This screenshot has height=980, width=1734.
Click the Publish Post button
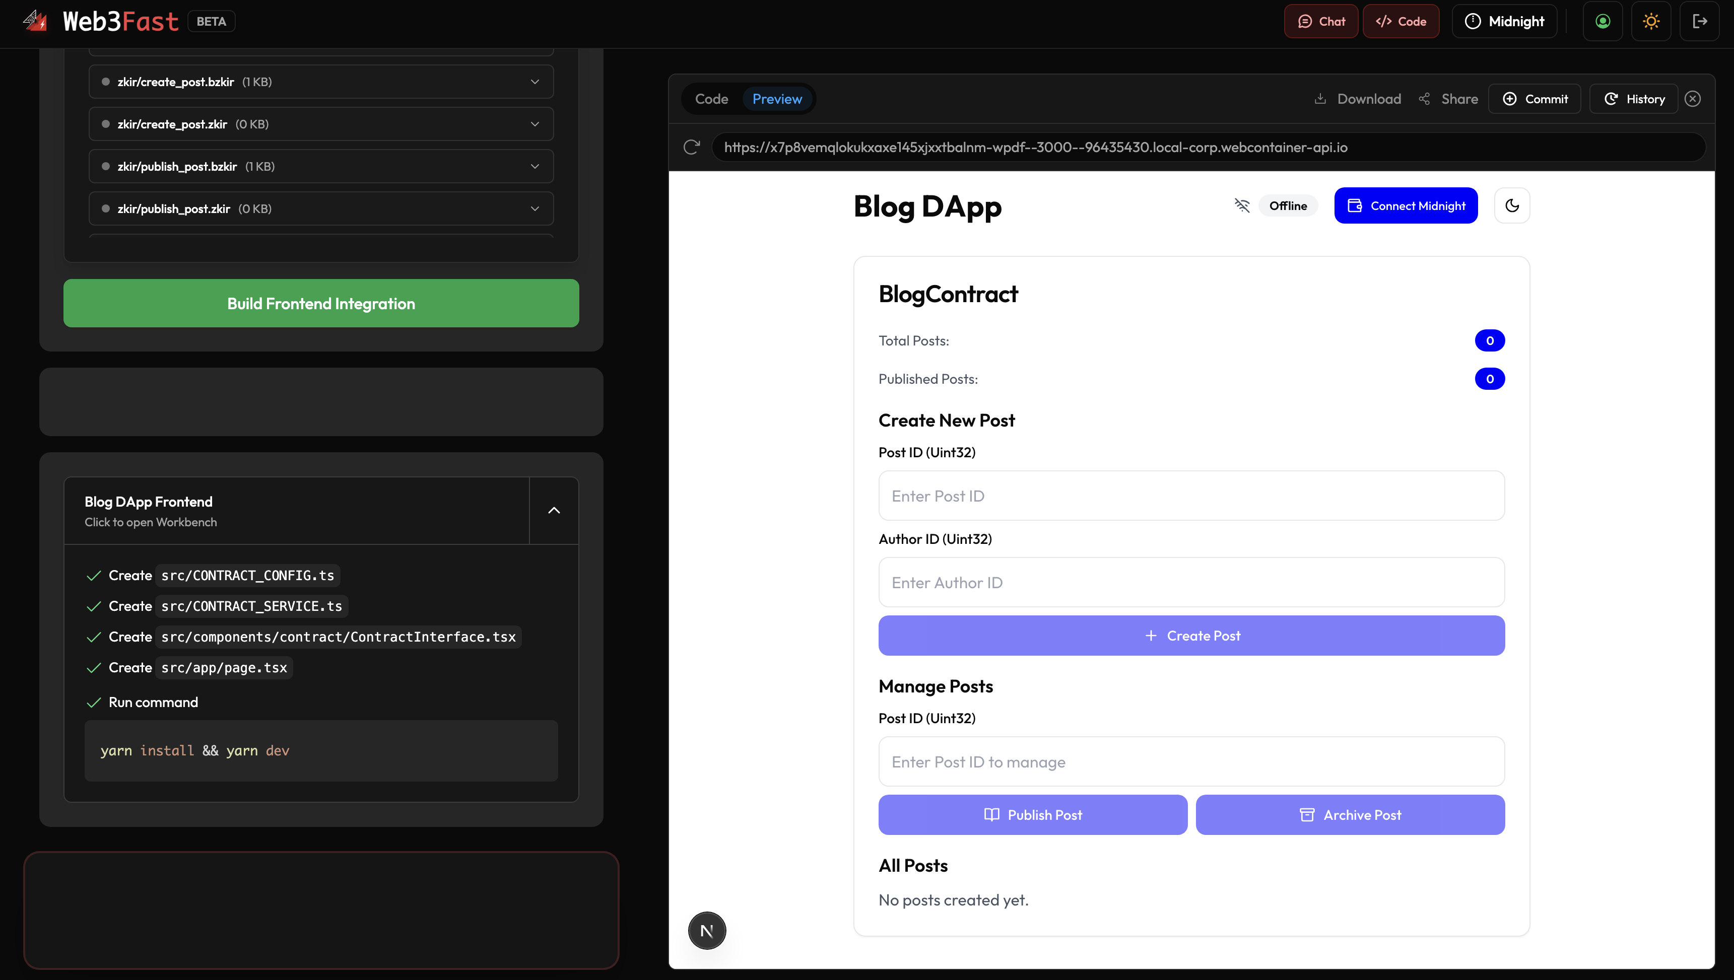pos(1033,814)
